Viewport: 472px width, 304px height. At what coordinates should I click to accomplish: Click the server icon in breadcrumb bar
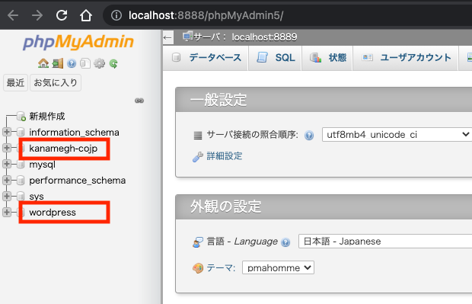click(187, 36)
